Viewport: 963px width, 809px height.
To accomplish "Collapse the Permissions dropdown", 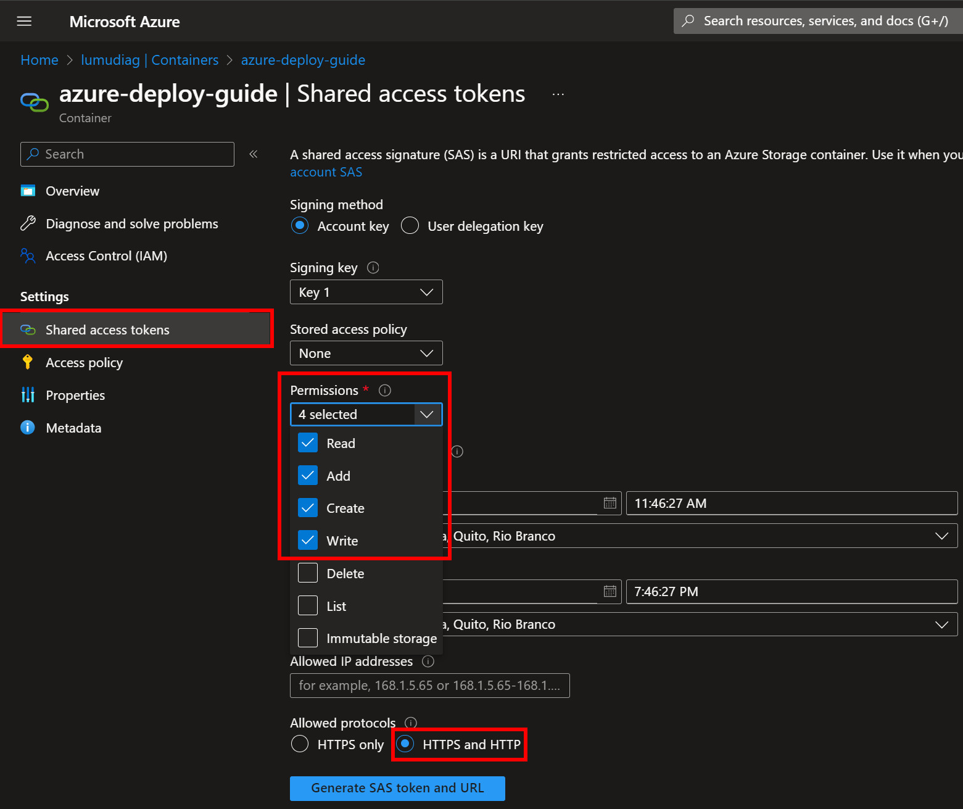I will coord(426,414).
